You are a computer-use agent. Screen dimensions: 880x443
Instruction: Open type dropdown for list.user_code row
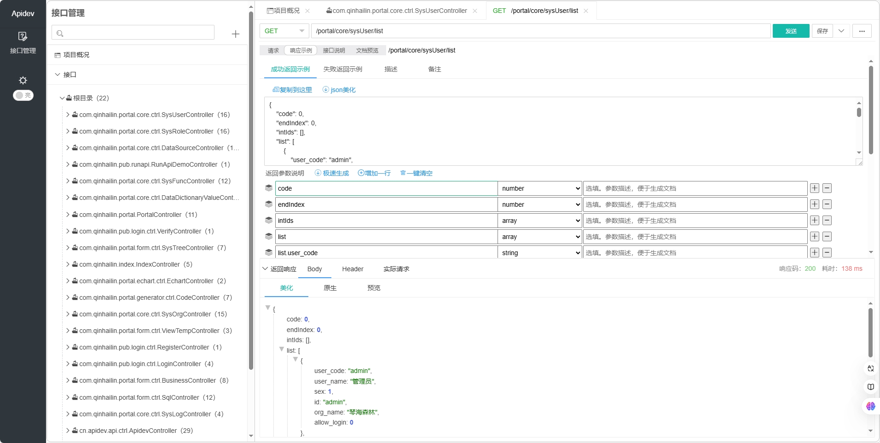(x=540, y=253)
